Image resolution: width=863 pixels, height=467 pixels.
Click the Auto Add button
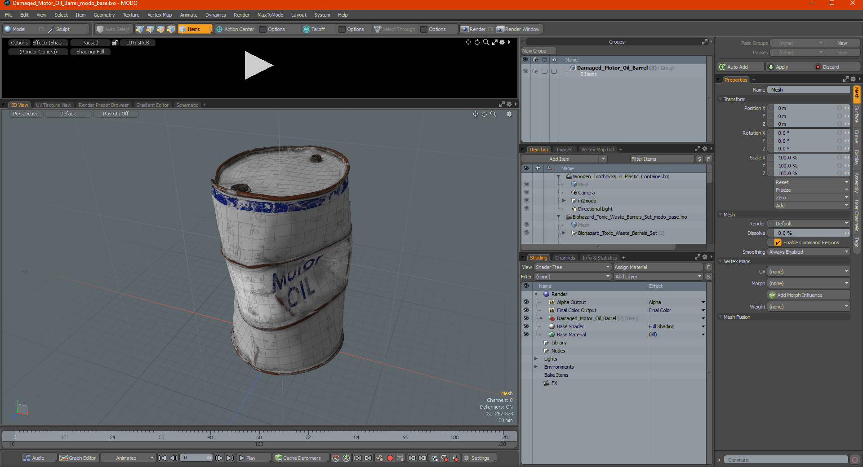[x=741, y=67]
